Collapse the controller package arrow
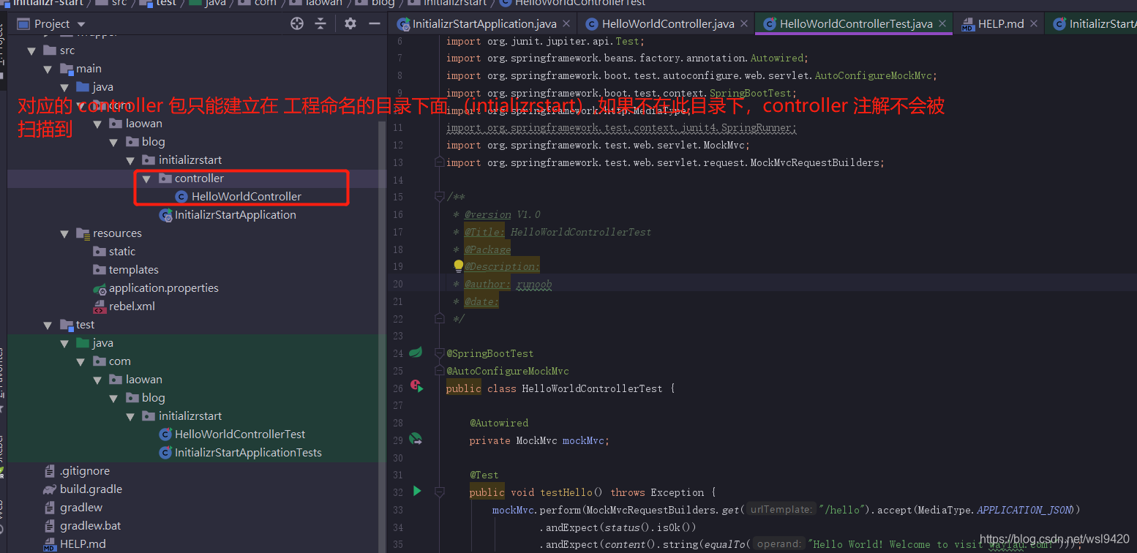Viewport: 1137px width, 553px height. 146,178
